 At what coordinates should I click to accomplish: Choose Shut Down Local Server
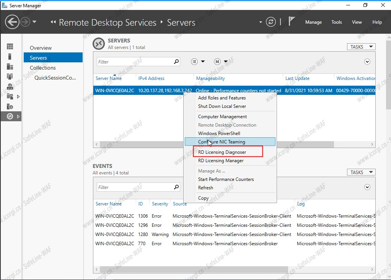point(222,106)
